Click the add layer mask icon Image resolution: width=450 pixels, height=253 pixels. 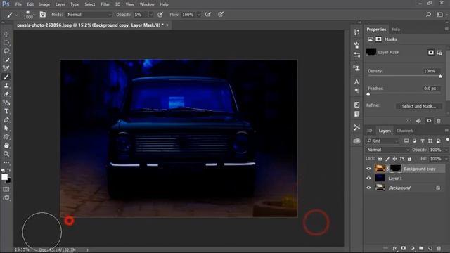coord(403,248)
